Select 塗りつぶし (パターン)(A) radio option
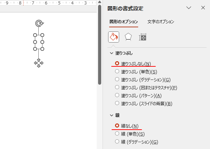This screenshot has height=149, width=210. point(138,95)
